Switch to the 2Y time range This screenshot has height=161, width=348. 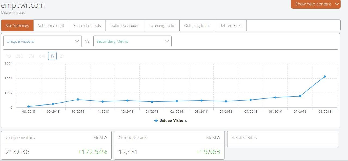(x=62, y=56)
